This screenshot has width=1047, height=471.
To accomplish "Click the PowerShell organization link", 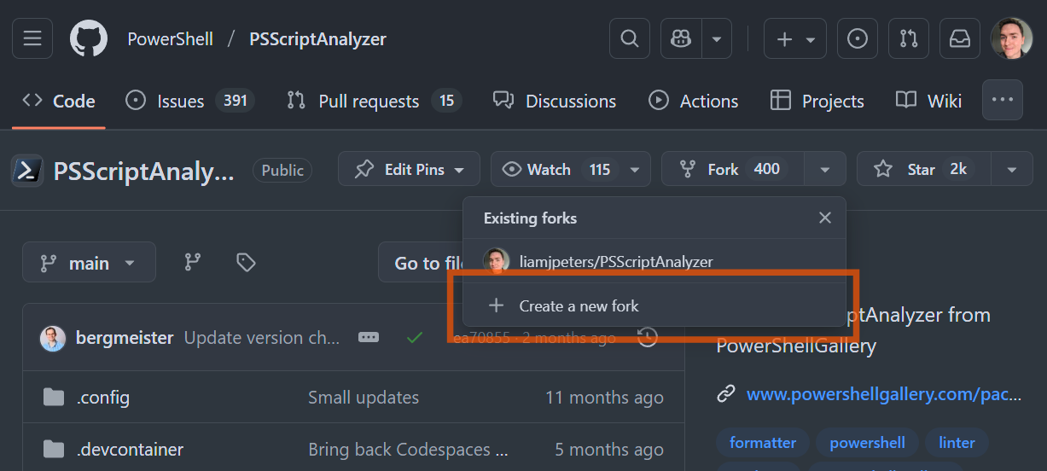I will click(x=171, y=39).
